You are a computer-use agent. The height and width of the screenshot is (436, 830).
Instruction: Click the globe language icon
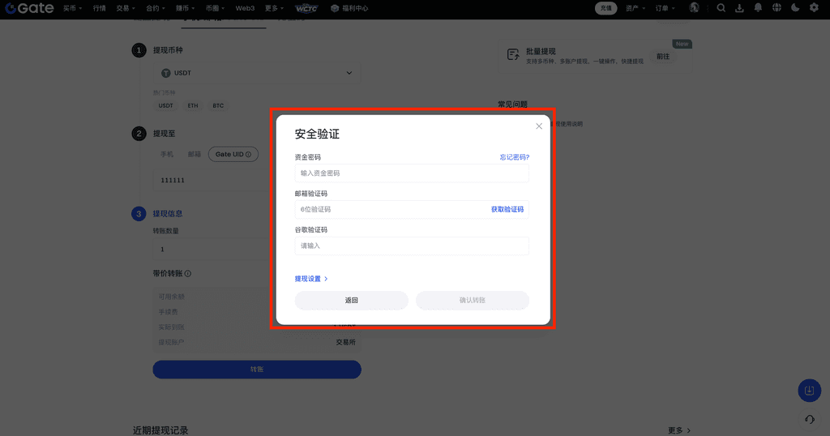pyautogui.click(x=777, y=8)
